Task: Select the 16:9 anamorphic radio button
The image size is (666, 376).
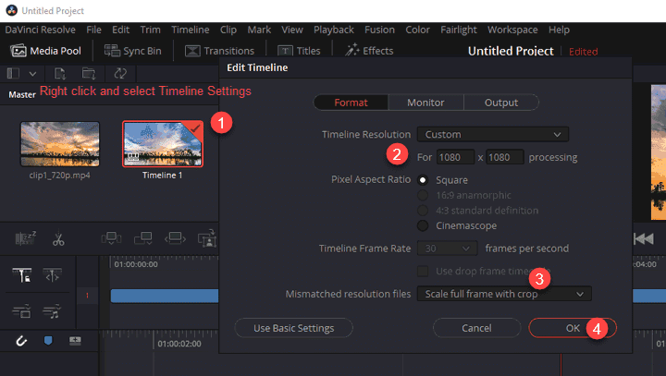Action: click(x=423, y=195)
